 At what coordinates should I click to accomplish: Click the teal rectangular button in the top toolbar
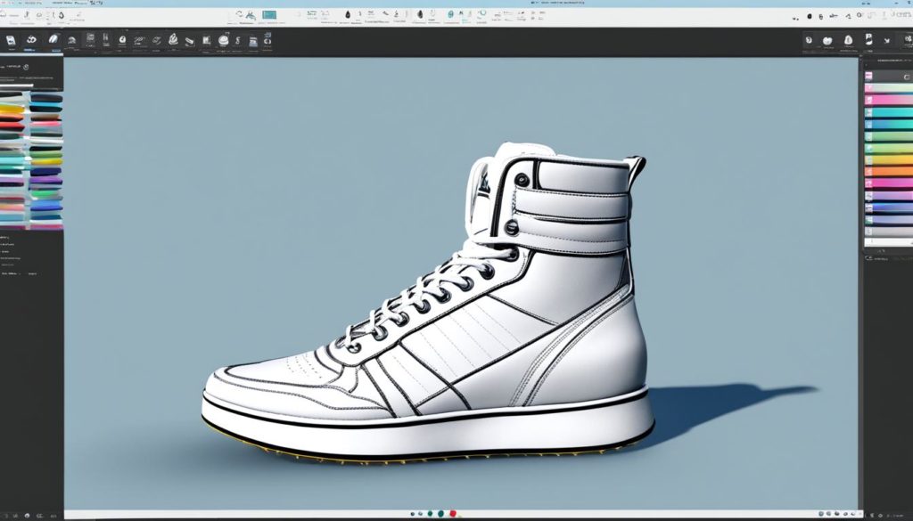pyautogui.click(x=271, y=14)
